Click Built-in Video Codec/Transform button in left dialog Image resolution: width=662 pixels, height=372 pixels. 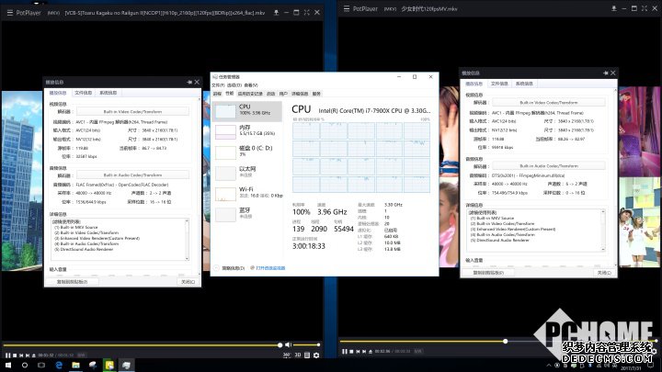click(132, 112)
